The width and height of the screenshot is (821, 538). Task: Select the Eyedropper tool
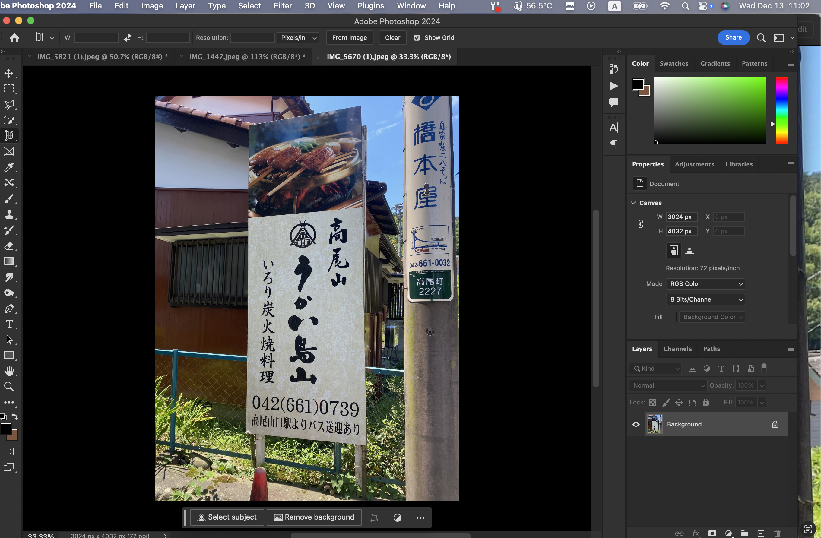tap(9, 167)
